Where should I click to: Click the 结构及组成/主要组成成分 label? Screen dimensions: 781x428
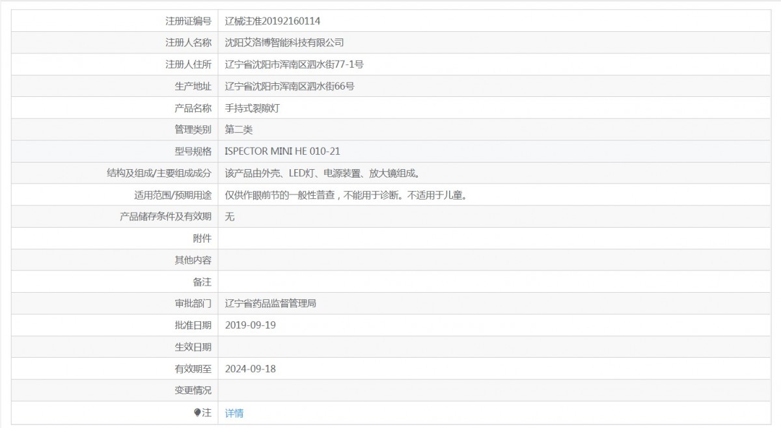click(x=159, y=174)
